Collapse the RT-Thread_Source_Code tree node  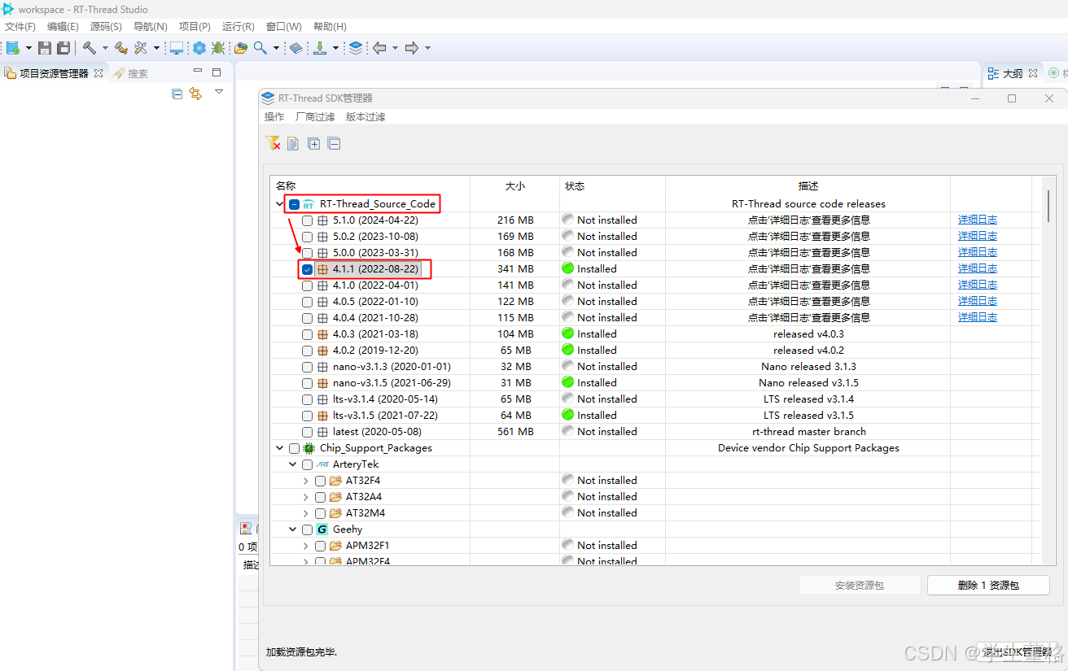[x=280, y=204]
